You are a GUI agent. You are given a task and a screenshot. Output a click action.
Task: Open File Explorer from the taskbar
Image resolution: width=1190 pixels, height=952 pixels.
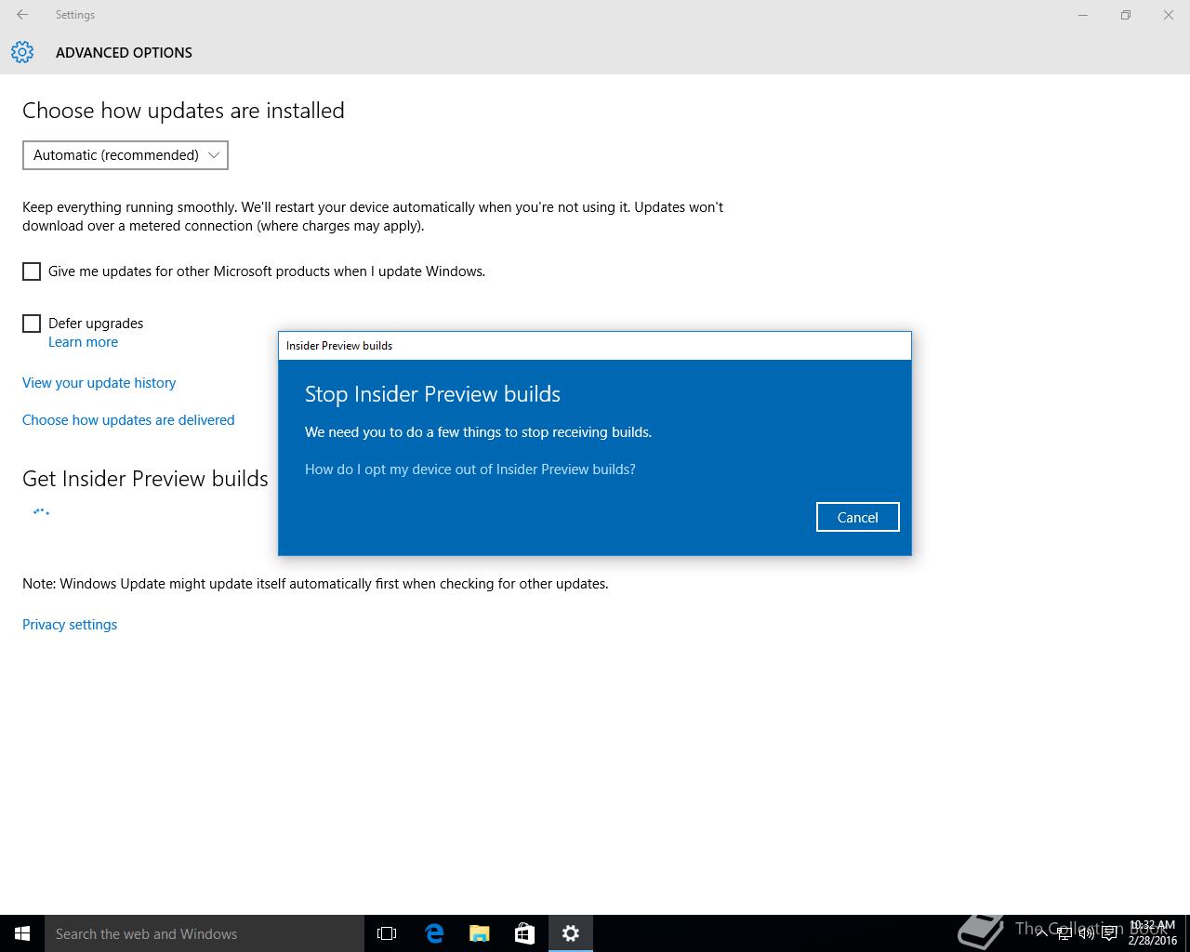coord(480,933)
